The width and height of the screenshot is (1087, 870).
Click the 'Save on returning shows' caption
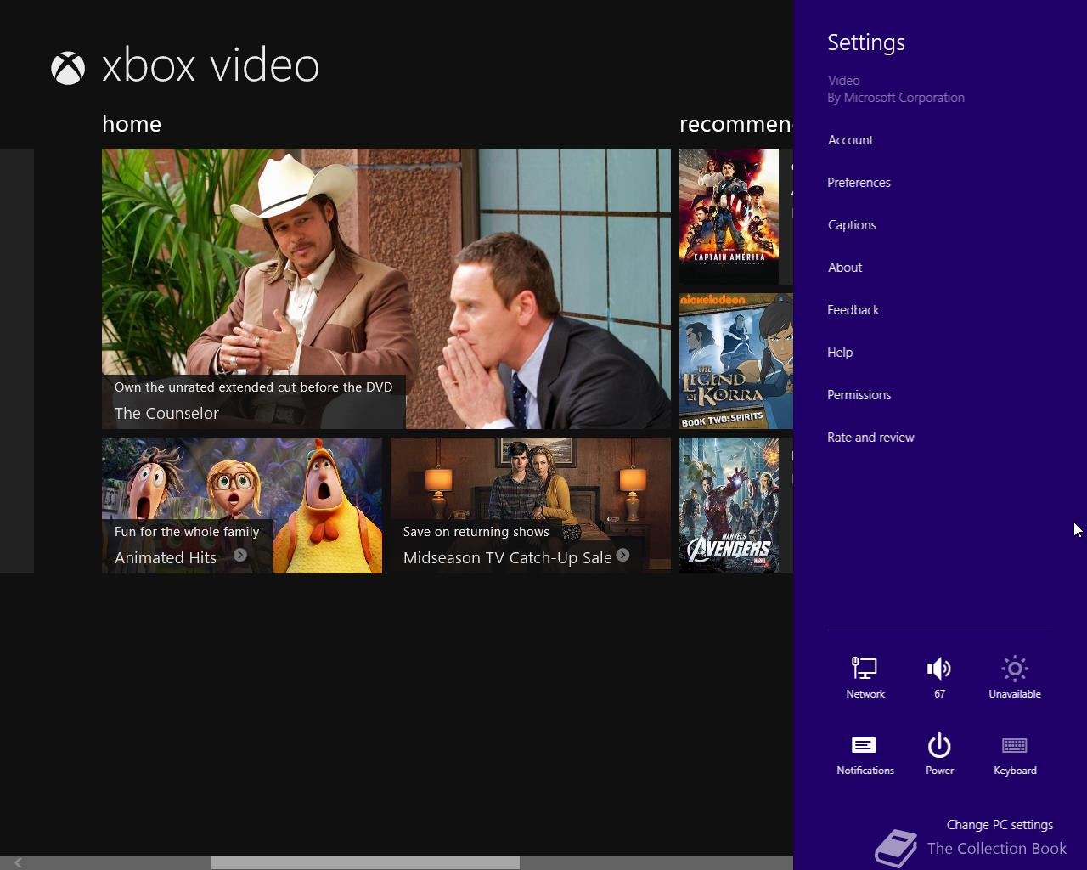click(476, 532)
